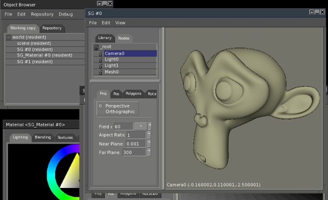Viewport: 328px width, 200px height.
Task: Switch to the Nodes tab
Action: (x=124, y=38)
